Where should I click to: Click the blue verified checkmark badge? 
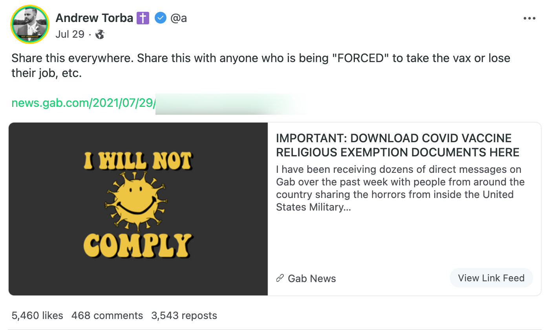point(161,18)
